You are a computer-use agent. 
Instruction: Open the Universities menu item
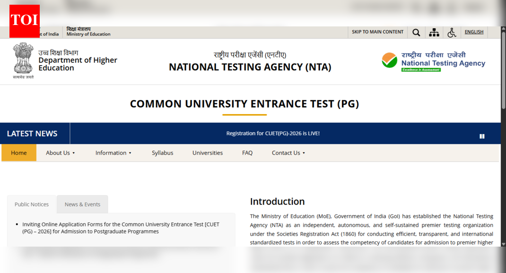pos(208,153)
